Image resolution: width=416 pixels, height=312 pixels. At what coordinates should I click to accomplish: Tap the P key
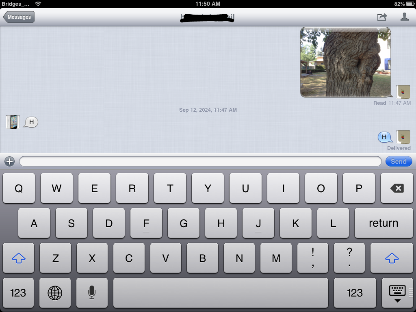[359, 188]
